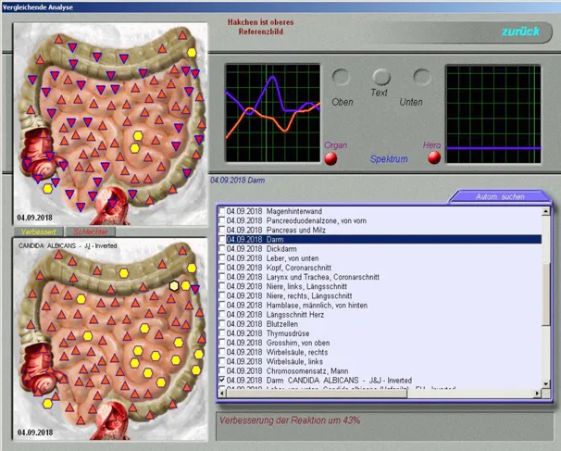Tick the Dickdarm checkbox

(x=221, y=248)
